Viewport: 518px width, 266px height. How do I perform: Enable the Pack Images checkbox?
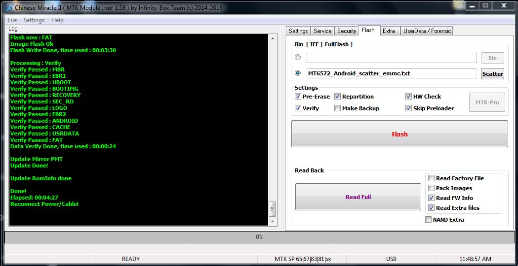431,188
